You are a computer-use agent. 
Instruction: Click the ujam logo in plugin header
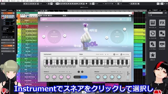44,19
